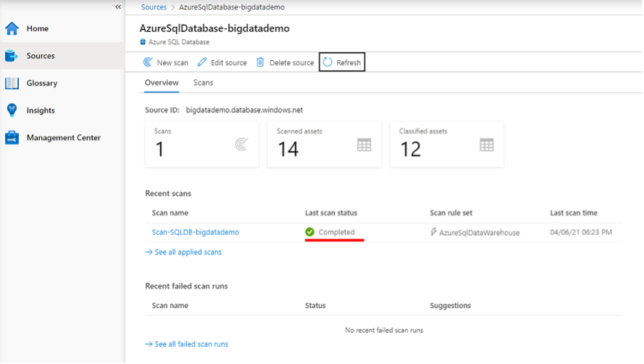Click the last scan time 04/06/21 06:23 PM
This screenshot has height=364, width=644.
click(x=581, y=232)
